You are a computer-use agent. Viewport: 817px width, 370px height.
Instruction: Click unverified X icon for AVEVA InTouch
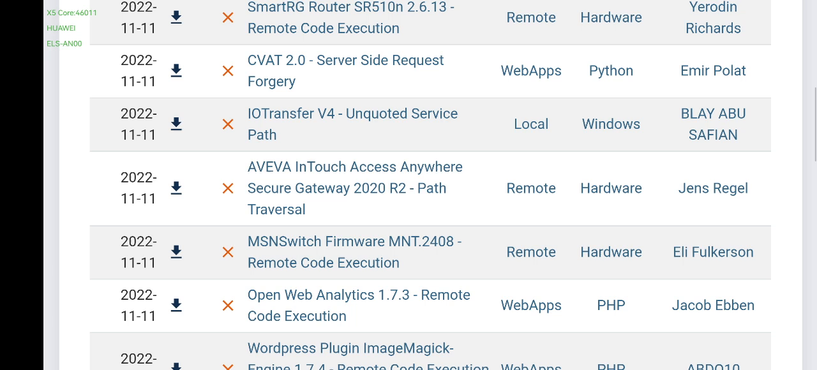point(228,188)
